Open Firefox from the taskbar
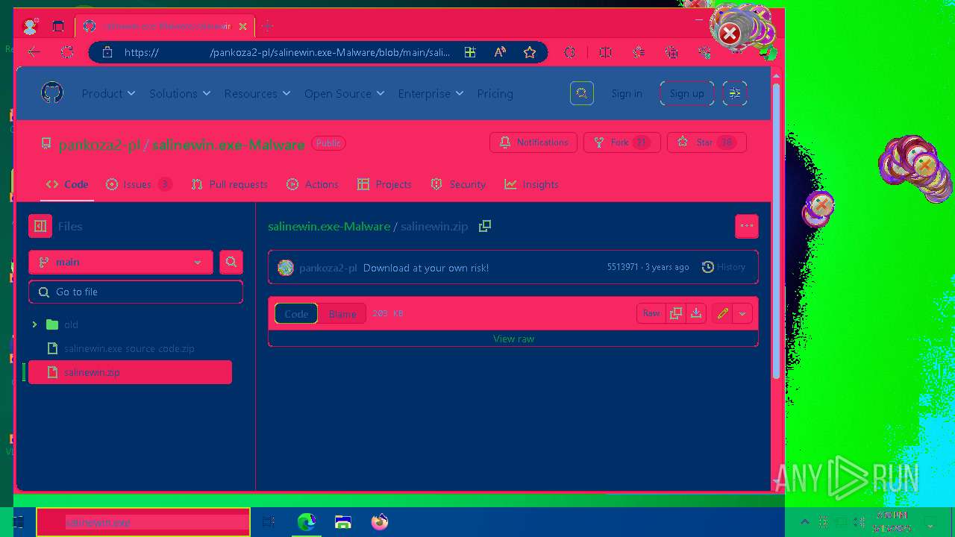Image resolution: width=955 pixels, height=537 pixels. (x=380, y=522)
